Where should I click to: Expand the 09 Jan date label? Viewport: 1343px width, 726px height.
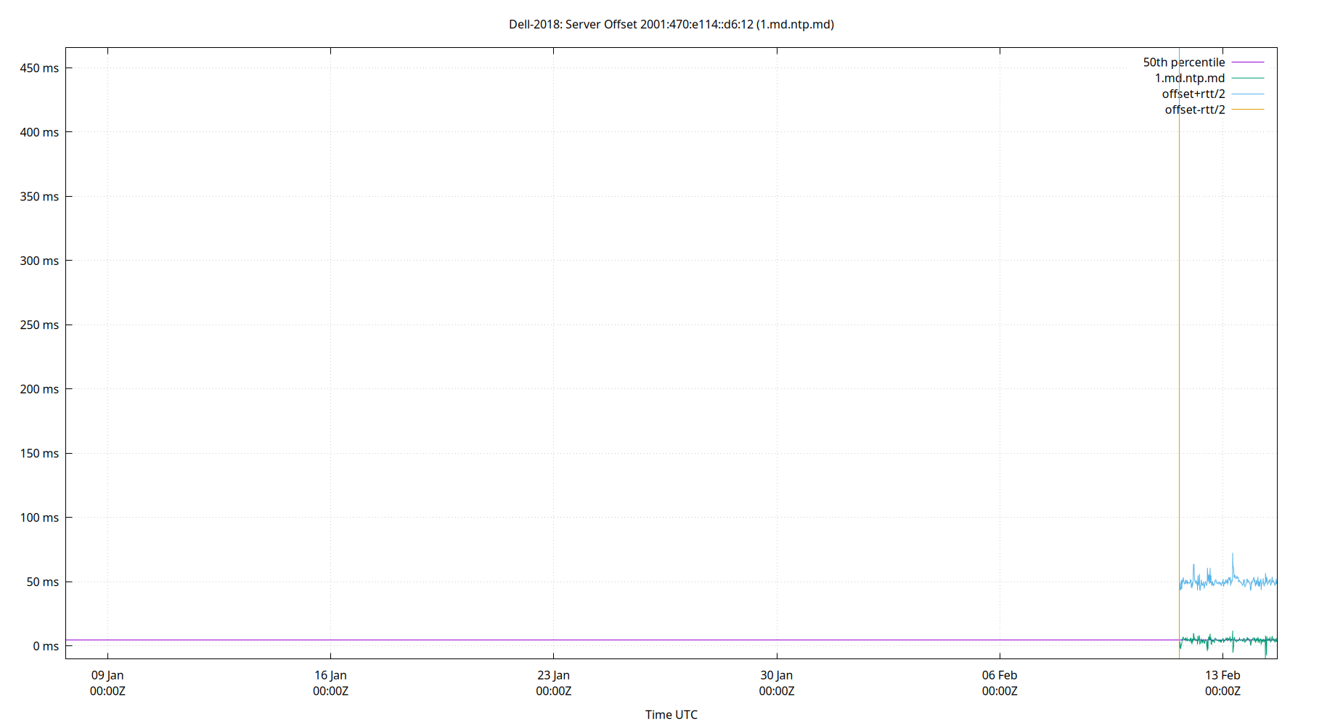(x=107, y=682)
